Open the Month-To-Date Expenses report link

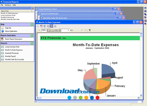point(14,50)
